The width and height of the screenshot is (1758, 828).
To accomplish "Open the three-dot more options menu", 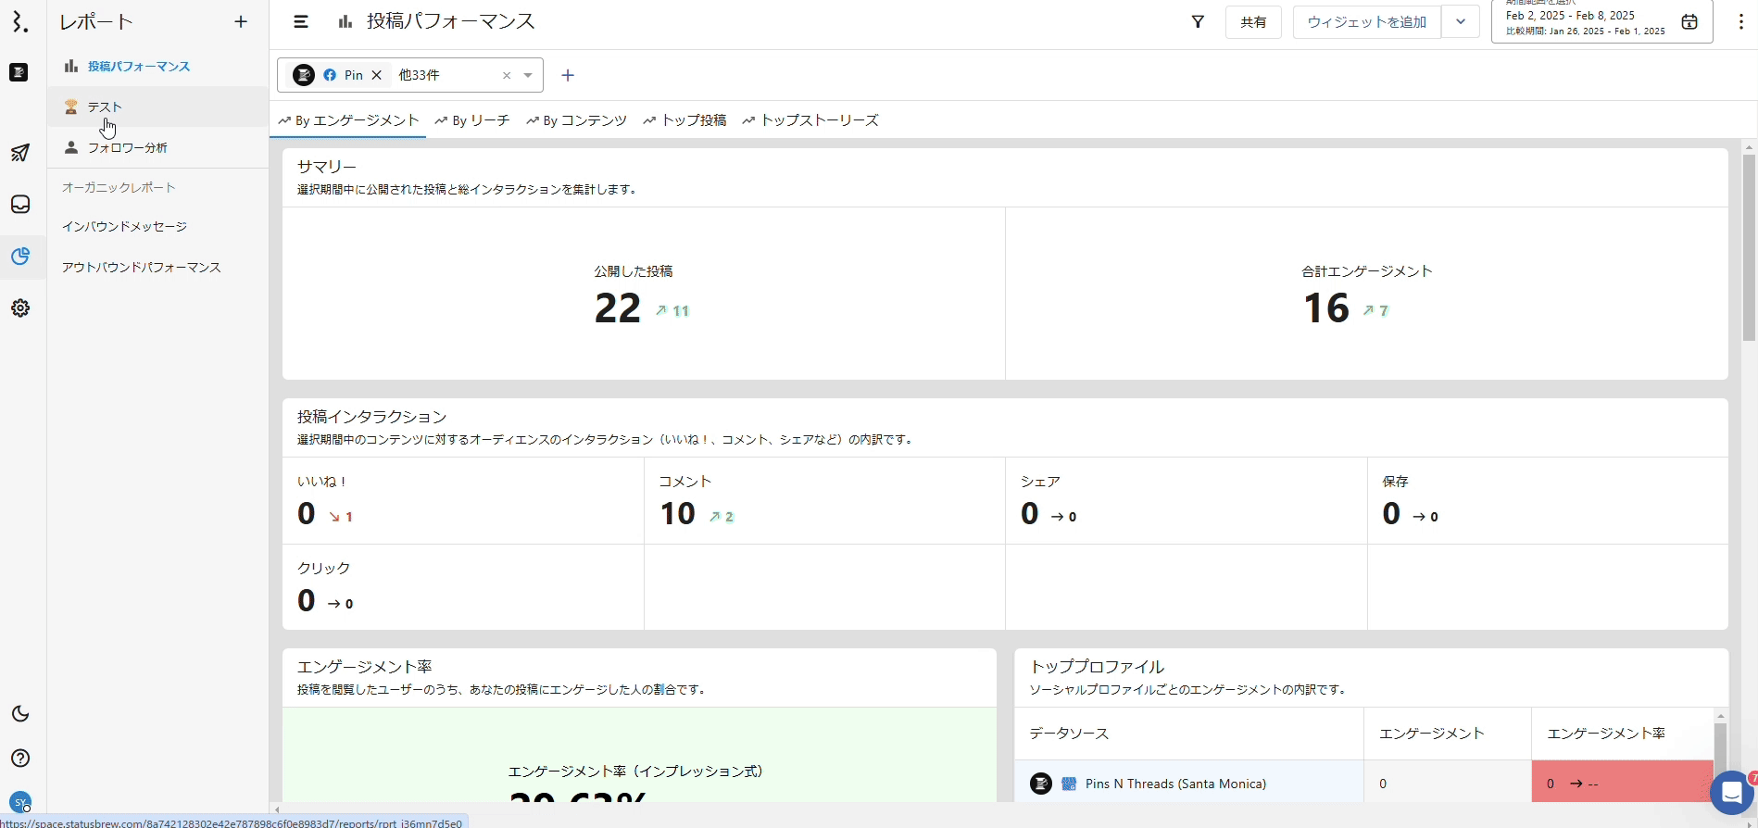I will pos(1740,22).
